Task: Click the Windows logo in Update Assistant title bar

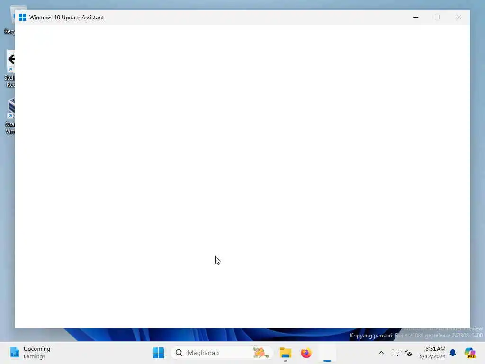Action: (22, 18)
